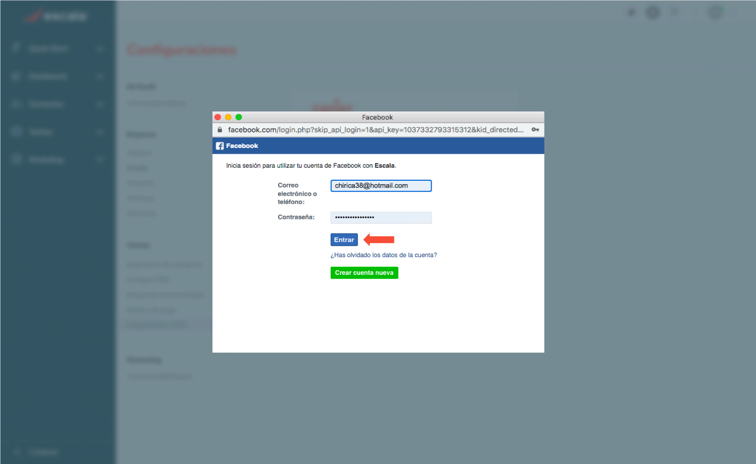Minimize the Facebook popup with the yellow button
The image size is (756, 464).
[x=228, y=117]
